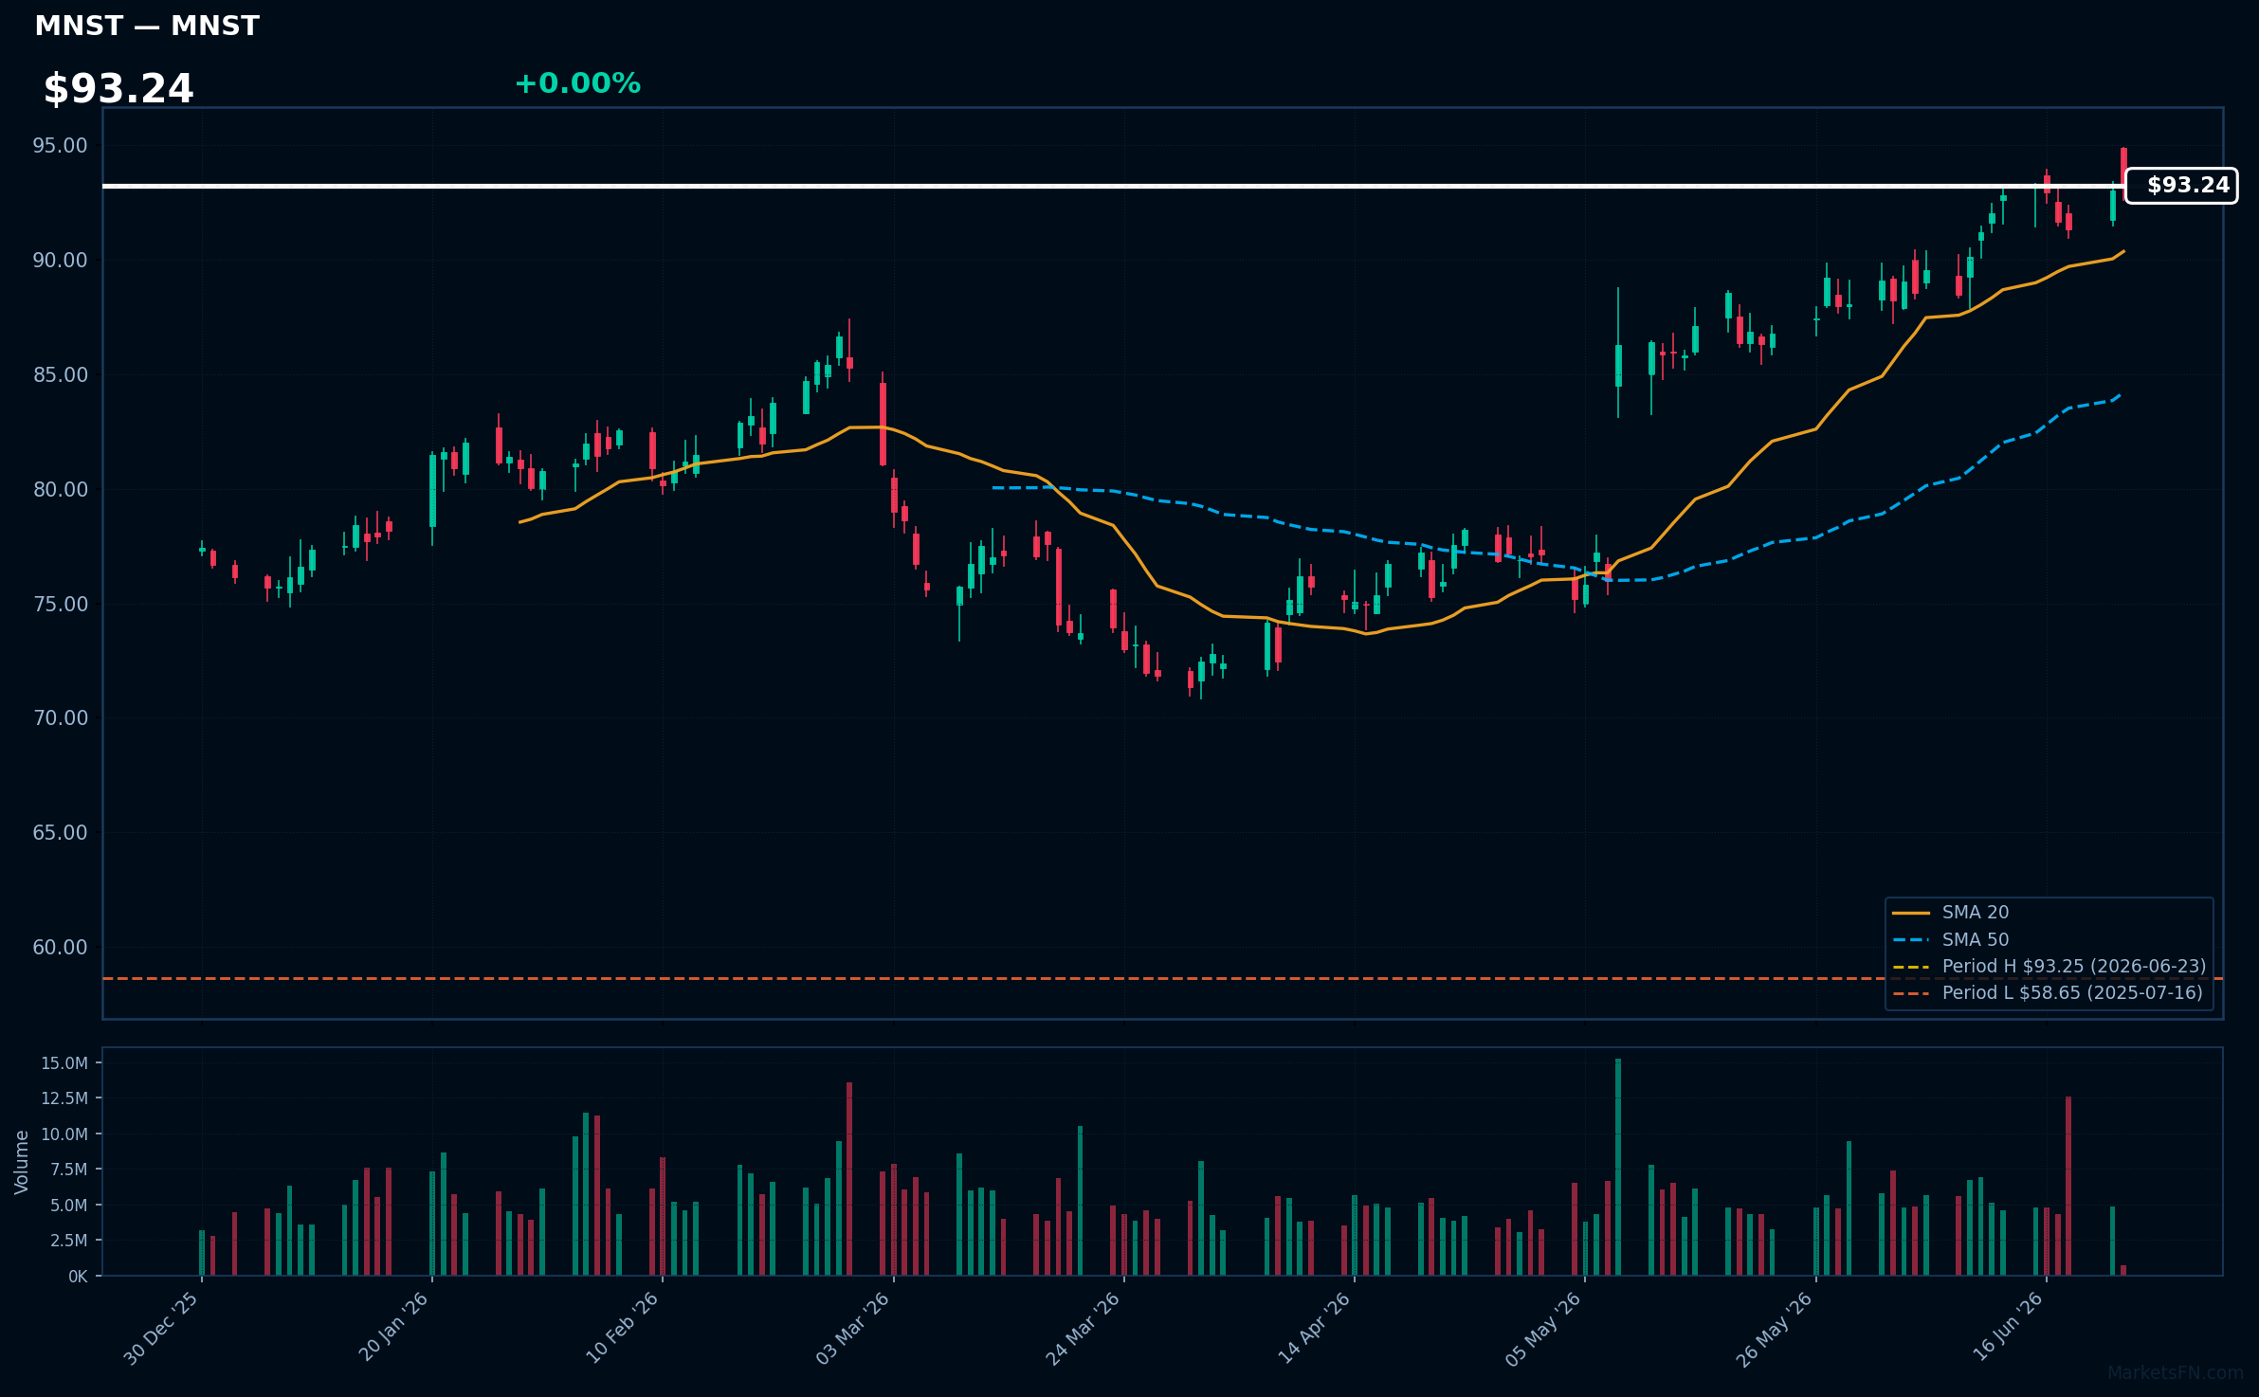Click the $93.24 price tag on right axis
2259x1397 pixels.
(x=2181, y=186)
